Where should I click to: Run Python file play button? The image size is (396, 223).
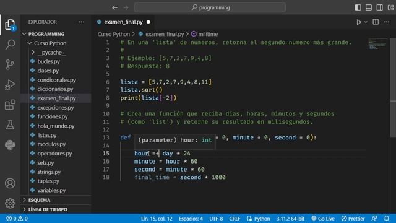click(x=359, y=22)
